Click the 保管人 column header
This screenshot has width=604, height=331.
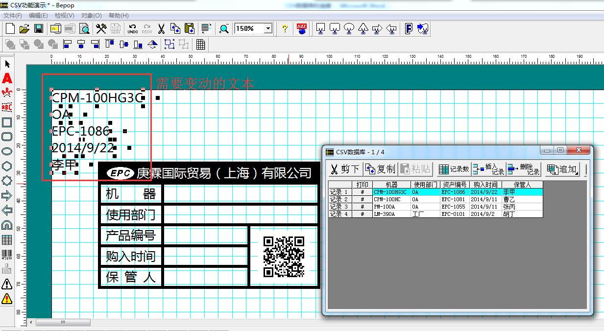pyautogui.click(x=522, y=185)
